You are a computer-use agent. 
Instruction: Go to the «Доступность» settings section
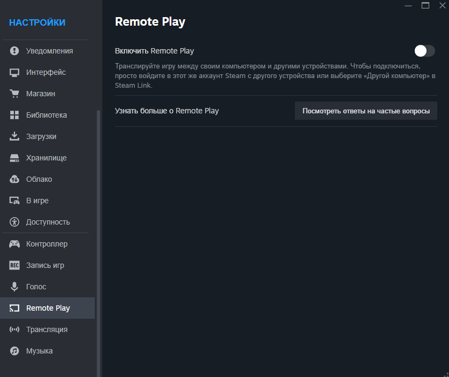click(48, 222)
